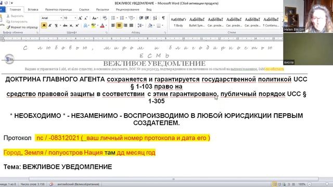Open the Рассылки ribbon tab
Viewport: 333px width, 187px height.
[103, 9]
